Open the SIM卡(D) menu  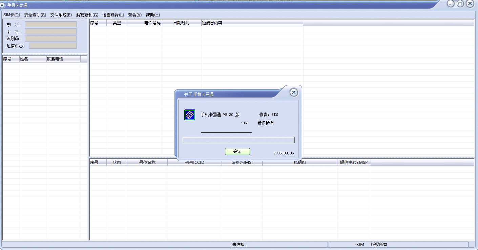[x=12, y=15]
